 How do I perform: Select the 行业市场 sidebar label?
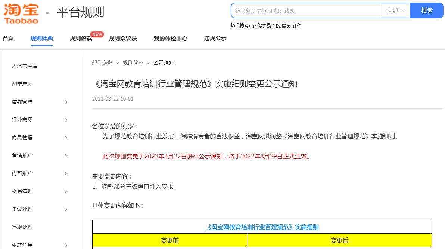pos(22,120)
